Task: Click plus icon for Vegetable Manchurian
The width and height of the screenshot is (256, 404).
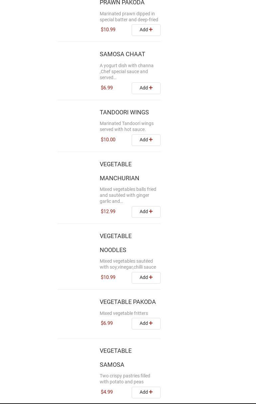Action: (151, 211)
